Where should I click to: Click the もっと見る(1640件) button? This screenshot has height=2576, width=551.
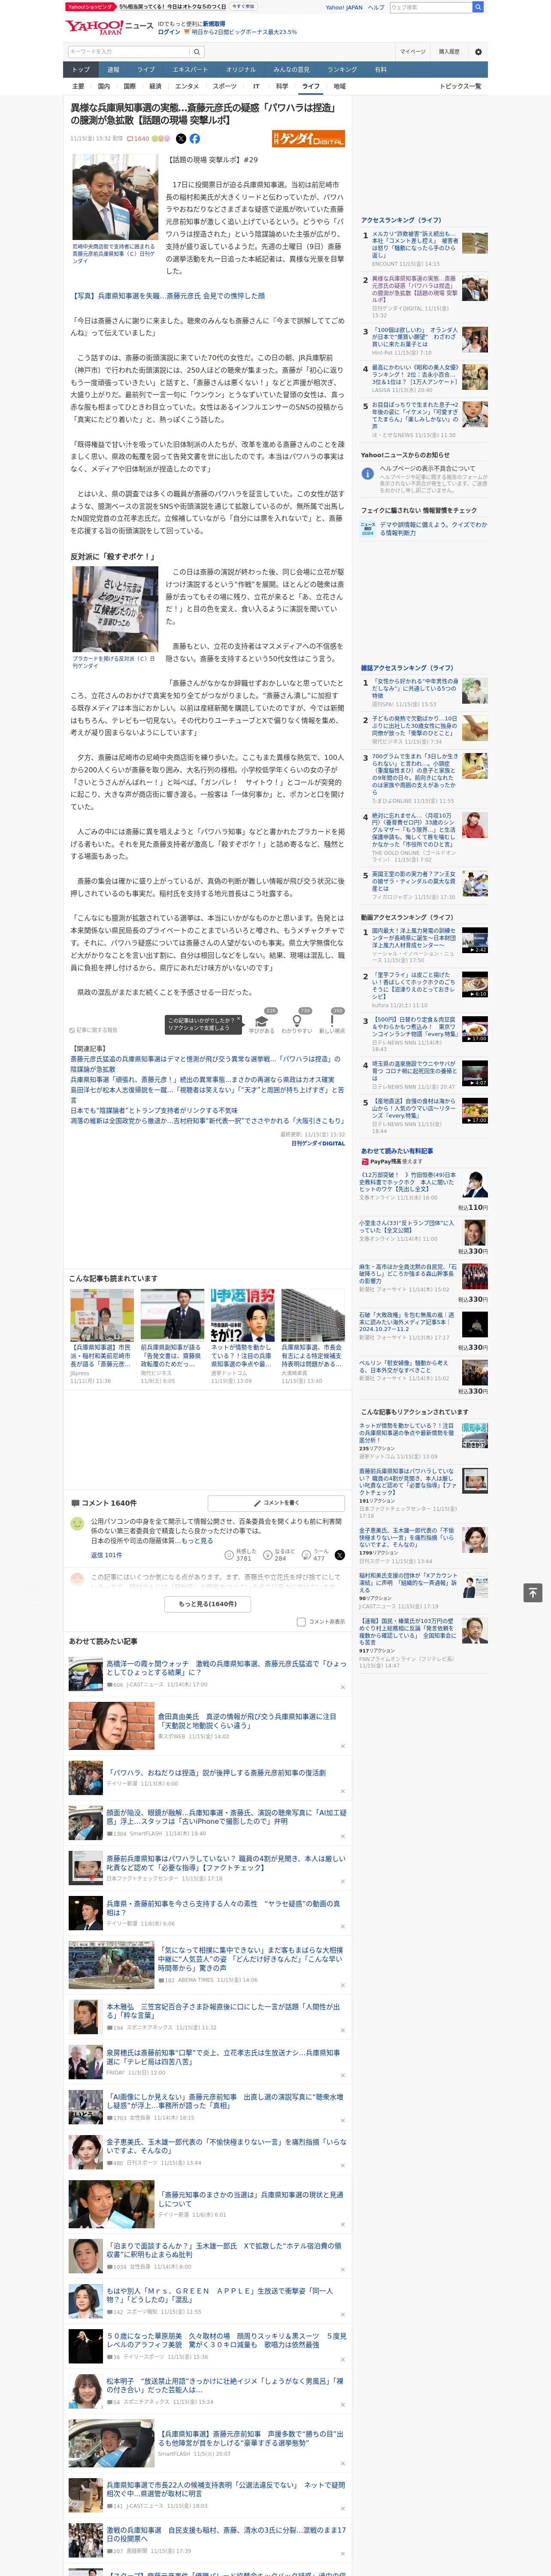click(x=207, y=1604)
